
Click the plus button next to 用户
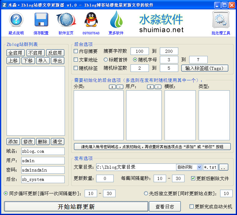151,87
